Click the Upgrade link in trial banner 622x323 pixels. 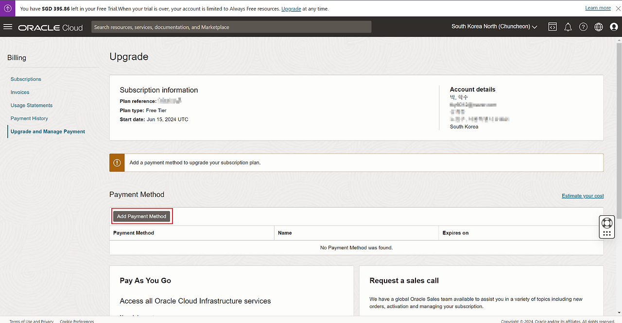coord(291,9)
